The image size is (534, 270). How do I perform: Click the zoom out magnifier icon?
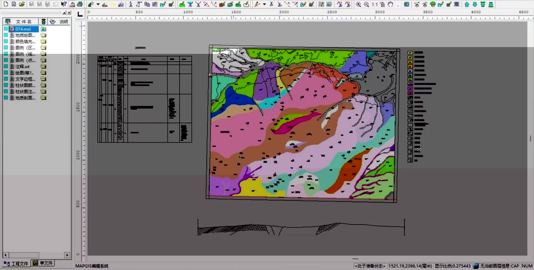click(x=367, y=4)
